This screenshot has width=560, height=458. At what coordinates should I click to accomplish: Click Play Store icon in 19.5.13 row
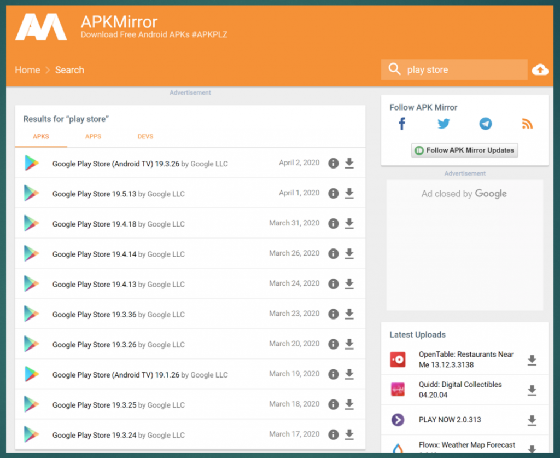point(31,193)
